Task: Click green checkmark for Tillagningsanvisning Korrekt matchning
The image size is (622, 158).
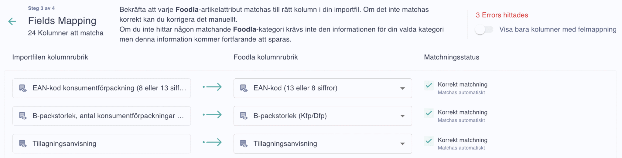Action: [x=429, y=141]
